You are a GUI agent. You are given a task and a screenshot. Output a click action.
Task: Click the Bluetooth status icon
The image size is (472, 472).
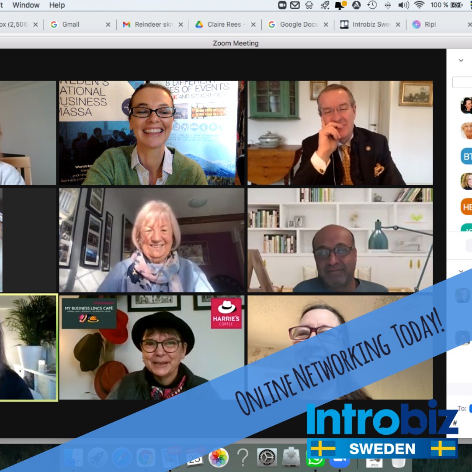(x=388, y=5)
